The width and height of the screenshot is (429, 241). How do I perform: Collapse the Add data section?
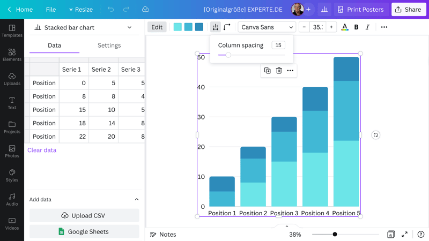pos(137,199)
